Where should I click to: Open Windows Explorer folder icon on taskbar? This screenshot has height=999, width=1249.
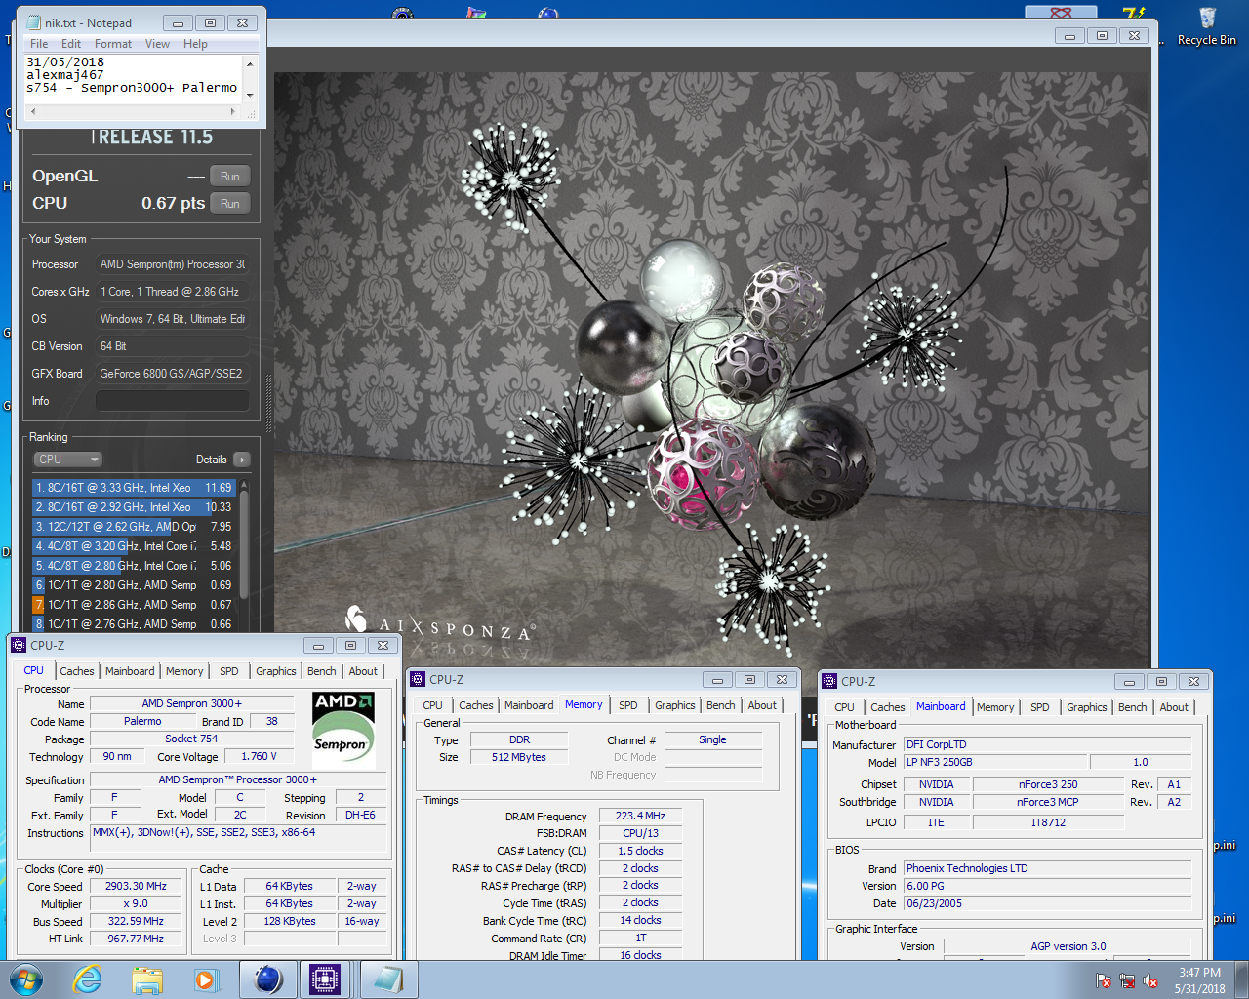147,979
